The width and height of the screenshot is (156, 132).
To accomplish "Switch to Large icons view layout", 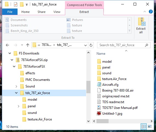I will [150, 127].
